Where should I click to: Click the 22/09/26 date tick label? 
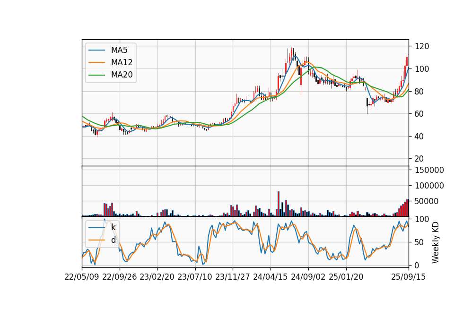click(120, 277)
